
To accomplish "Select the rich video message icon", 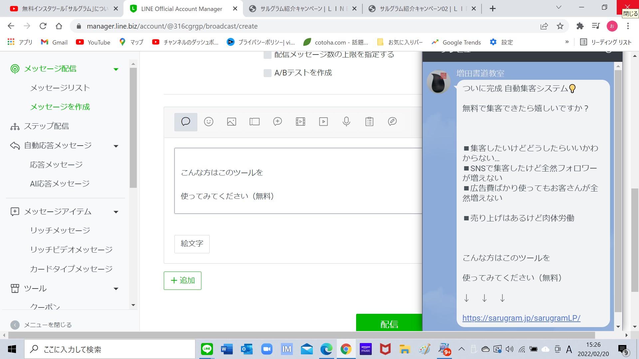I will (301, 122).
